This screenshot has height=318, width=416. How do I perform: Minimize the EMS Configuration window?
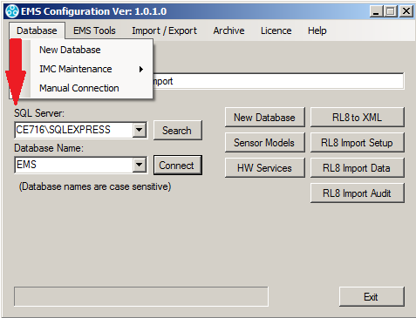[x=376, y=11]
